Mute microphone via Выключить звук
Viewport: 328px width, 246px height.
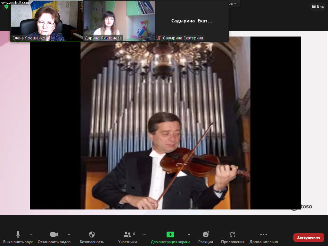click(x=18, y=237)
